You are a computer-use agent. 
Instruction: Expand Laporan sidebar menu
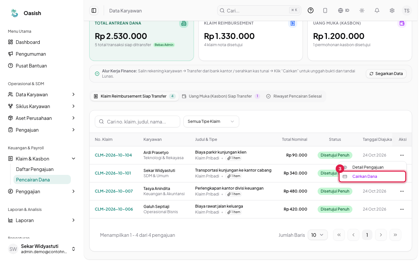coord(42,220)
